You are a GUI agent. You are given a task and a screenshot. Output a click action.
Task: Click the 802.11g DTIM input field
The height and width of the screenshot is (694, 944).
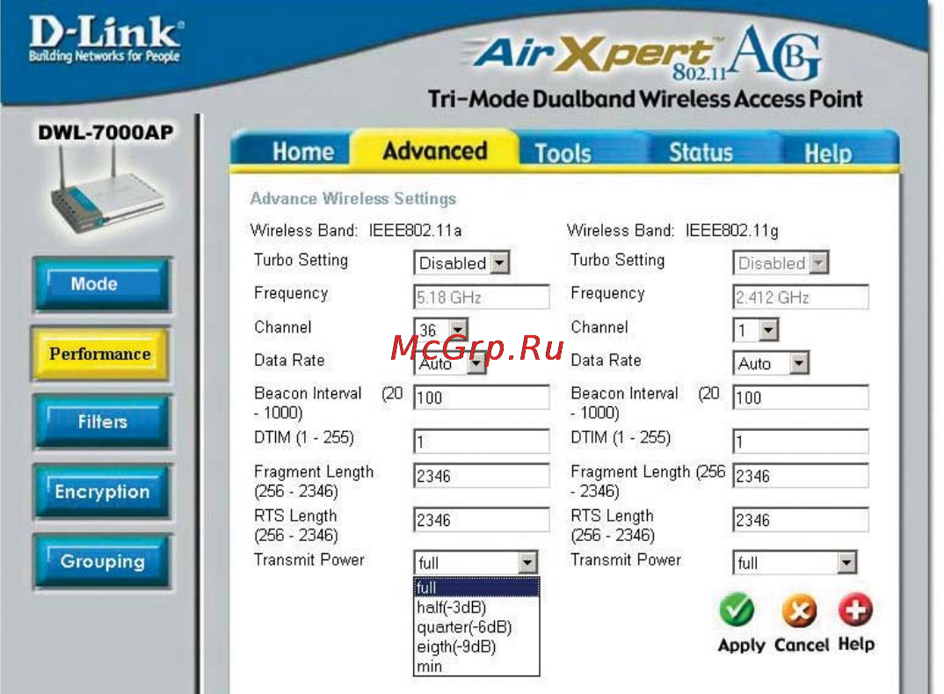[801, 441]
